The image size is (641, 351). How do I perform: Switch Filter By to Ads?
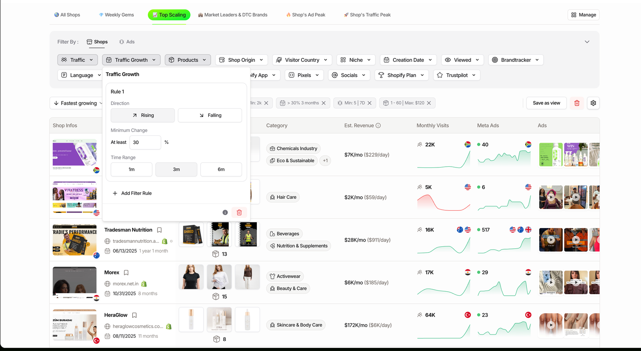click(x=127, y=42)
